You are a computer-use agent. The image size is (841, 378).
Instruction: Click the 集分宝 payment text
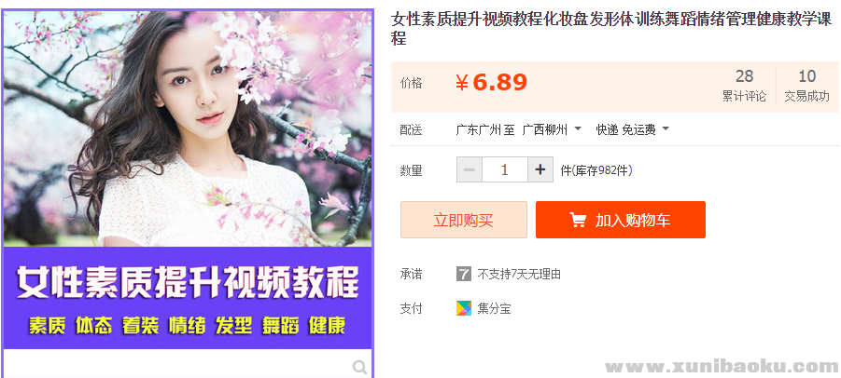click(494, 308)
